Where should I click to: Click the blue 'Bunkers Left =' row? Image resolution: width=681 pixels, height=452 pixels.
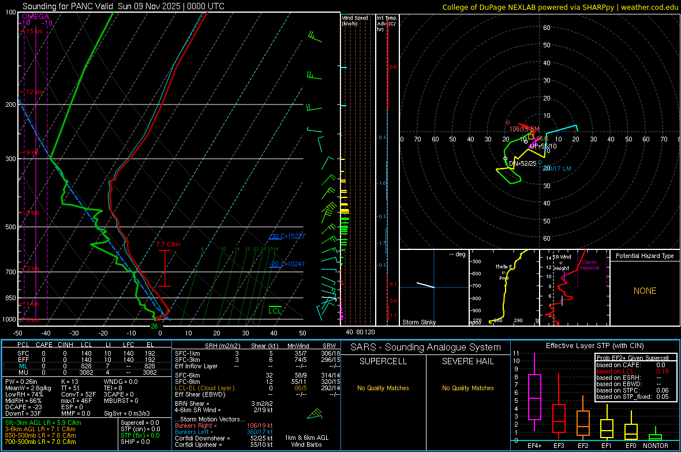[224, 432]
